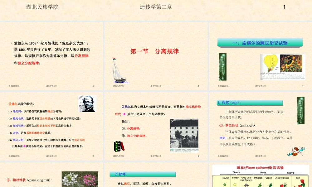Viewport: 312px width, 187px height.
Task: Click the 'Axial Flowers' column in chart
Action: 282,181
